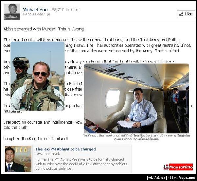Open 'Thai ex-PM Abhisit to be charged' headline

click(66, 149)
